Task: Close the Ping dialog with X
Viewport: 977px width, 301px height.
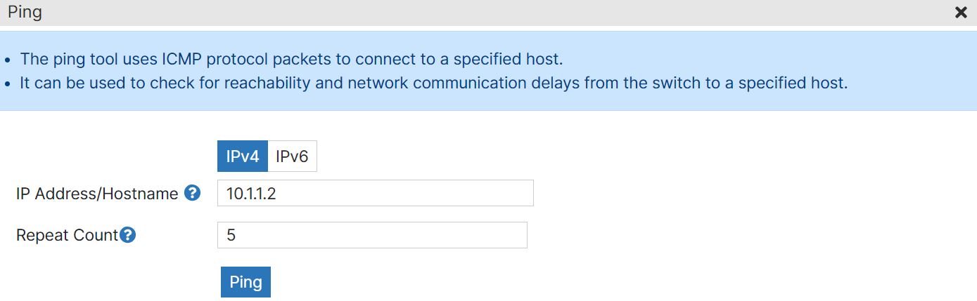Action: pyautogui.click(x=961, y=13)
